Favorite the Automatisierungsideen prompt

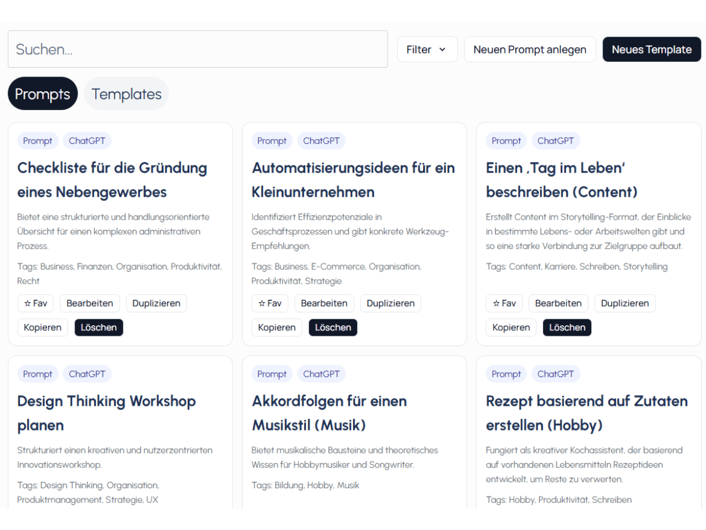270,303
